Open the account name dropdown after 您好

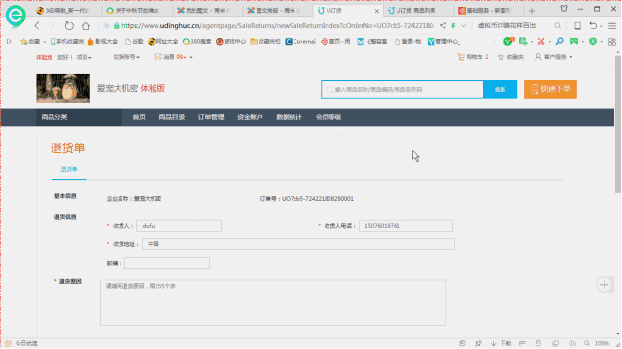[85, 57]
